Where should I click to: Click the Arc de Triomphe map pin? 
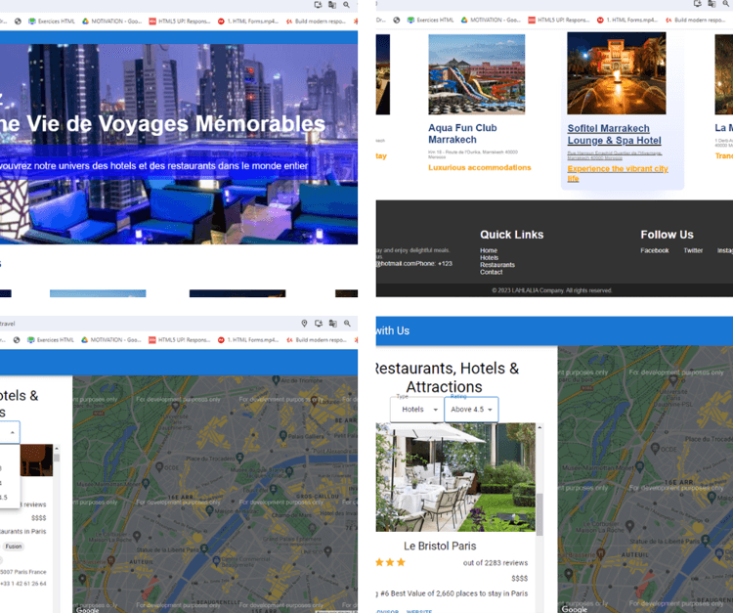[277, 379]
